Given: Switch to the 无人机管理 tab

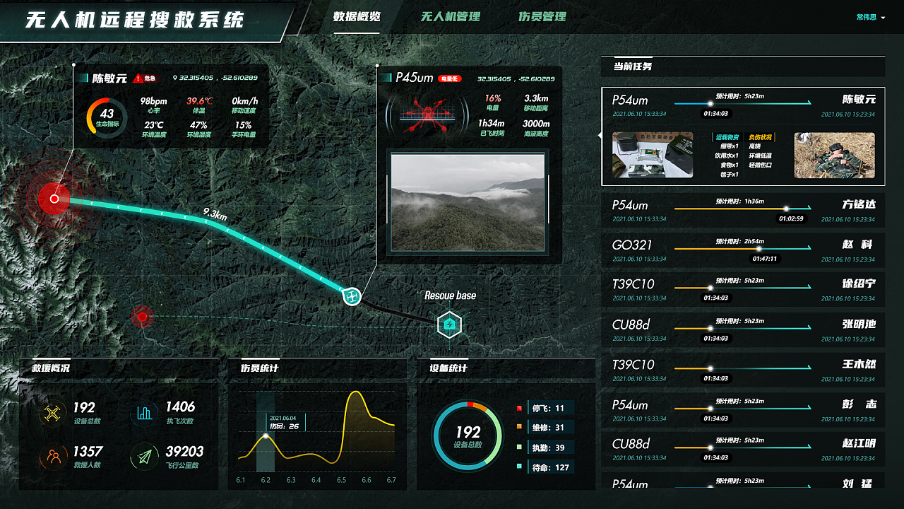Looking at the screenshot, I should coord(451,16).
